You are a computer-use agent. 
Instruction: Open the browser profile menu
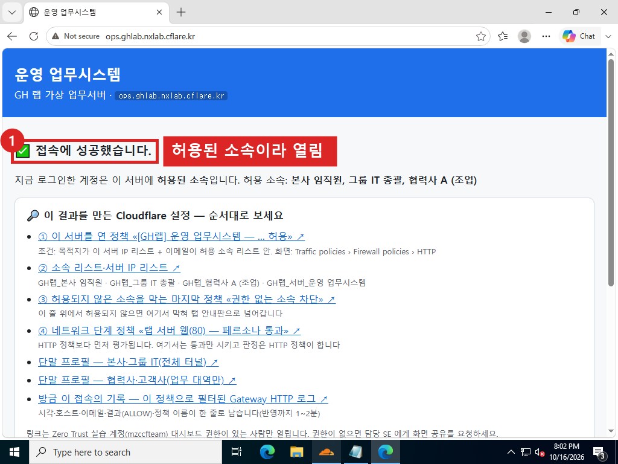[x=524, y=36]
